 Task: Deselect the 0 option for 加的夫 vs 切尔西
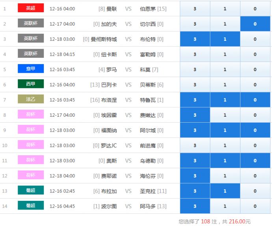(255, 24)
